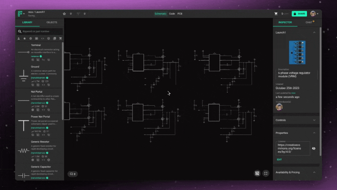Open the Flux logo dropdown menu
The image size is (337, 190).
21,14
